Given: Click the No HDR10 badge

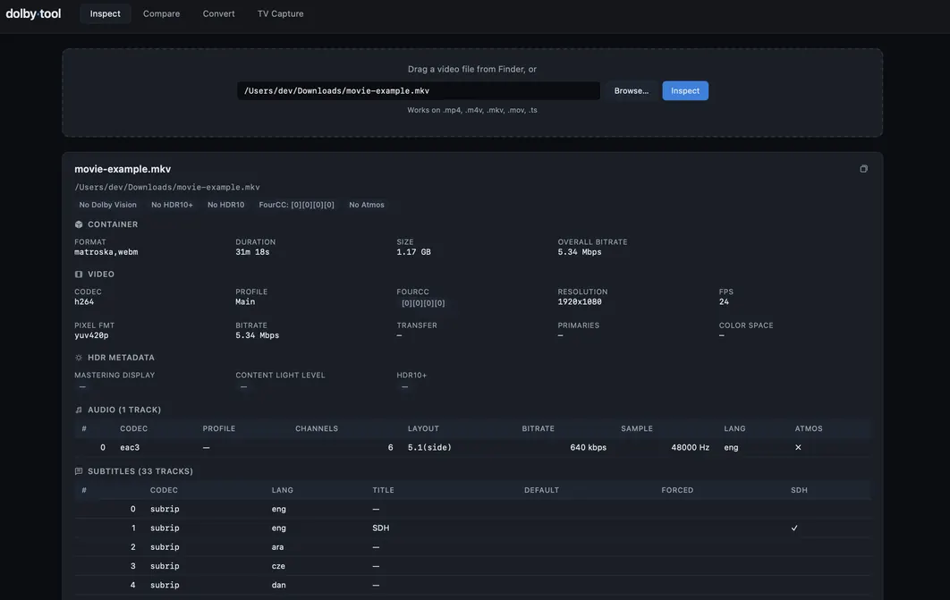Looking at the screenshot, I should [x=226, y=205].
